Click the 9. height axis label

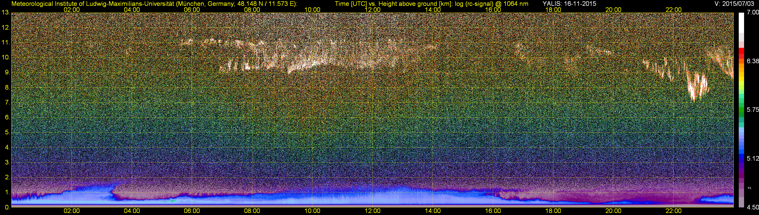(x=7, y=73)
